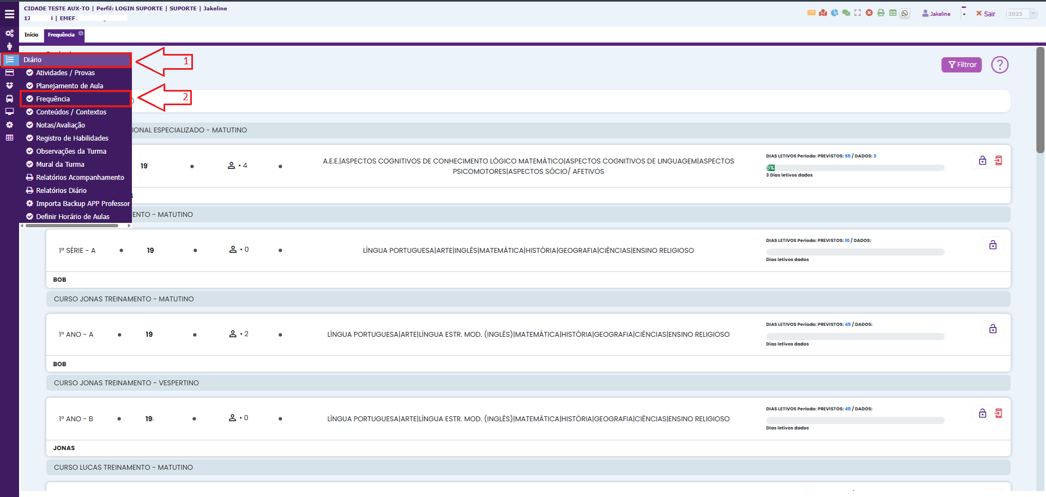1046x497 pixels.
Task: Click the green printer icon in top toolbar
Action: click(881, 13)
